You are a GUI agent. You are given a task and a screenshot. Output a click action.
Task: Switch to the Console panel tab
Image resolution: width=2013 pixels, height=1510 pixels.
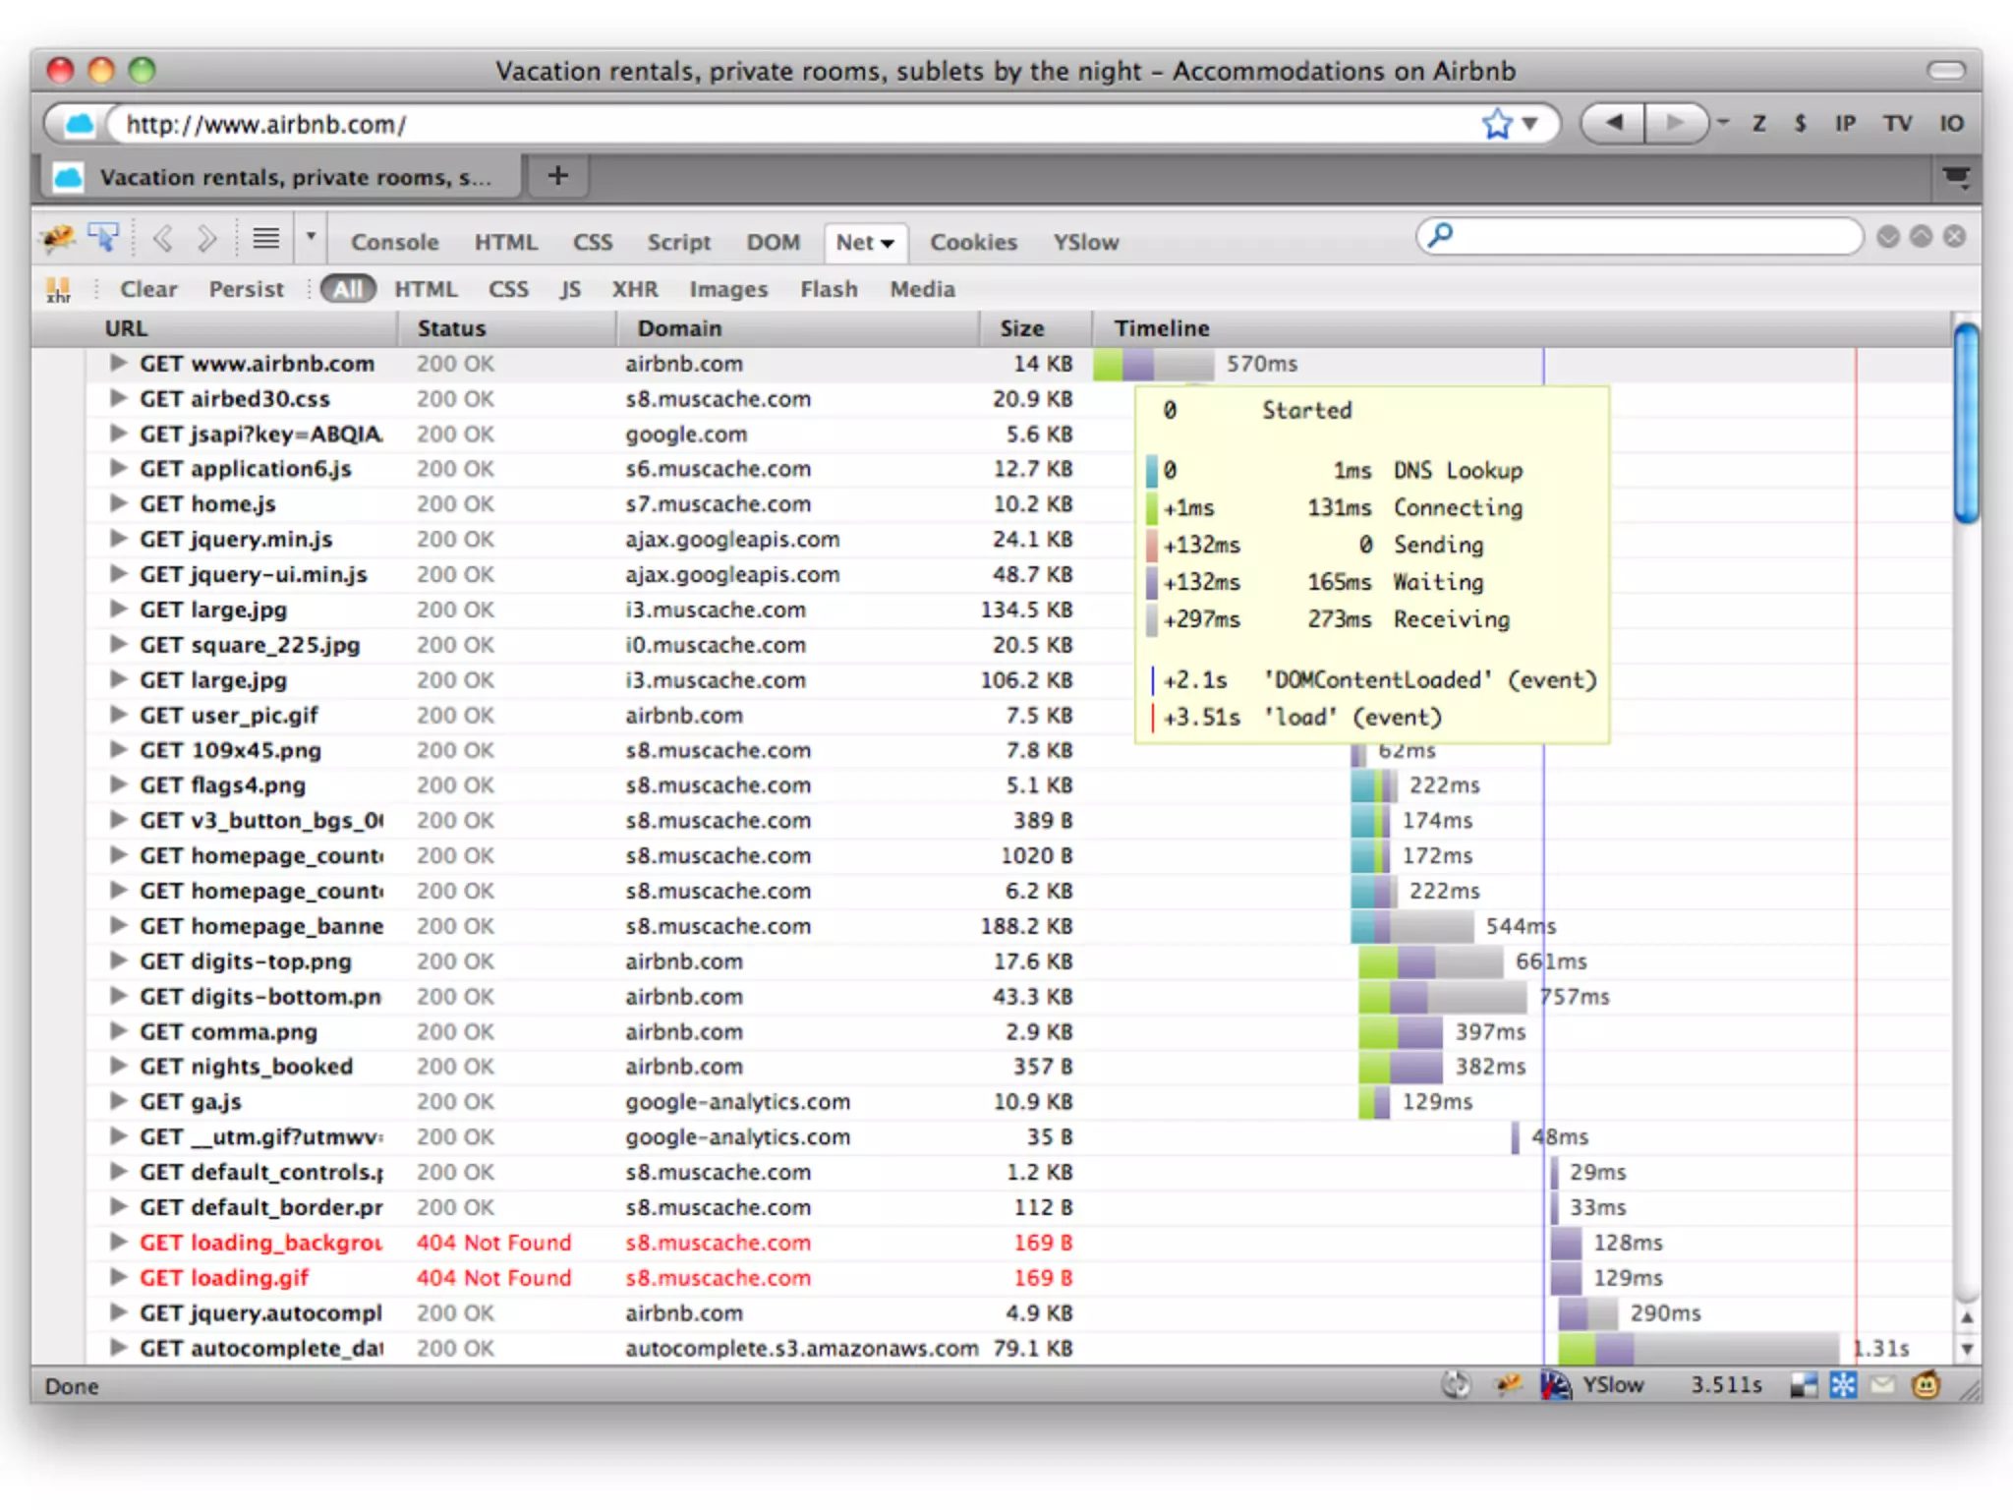(x=394, y=243)
